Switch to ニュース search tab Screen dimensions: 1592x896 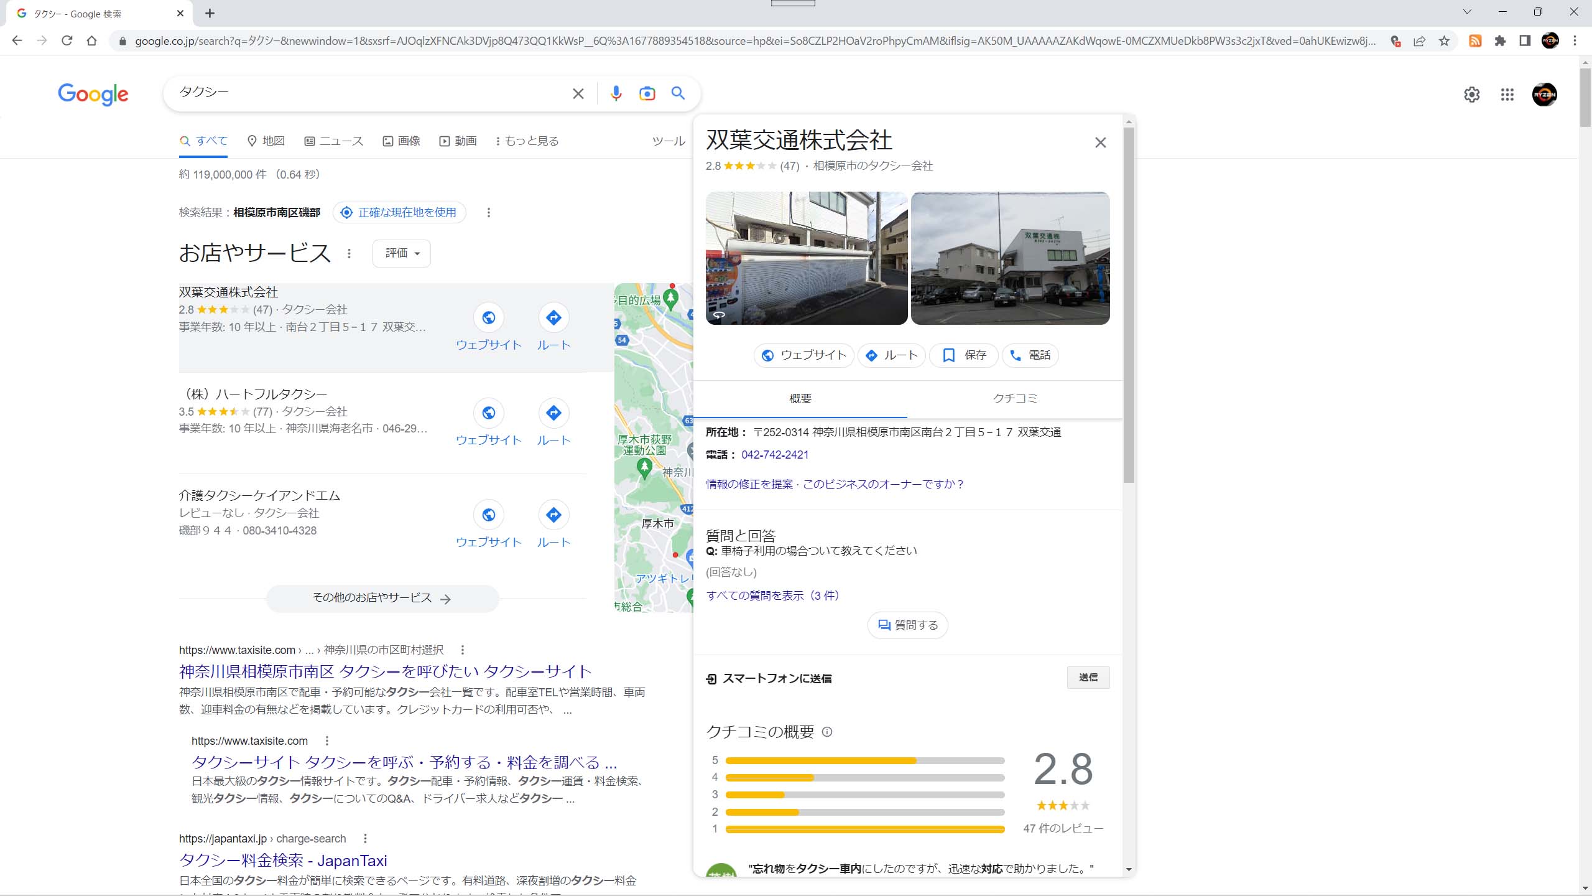(334, 141)
